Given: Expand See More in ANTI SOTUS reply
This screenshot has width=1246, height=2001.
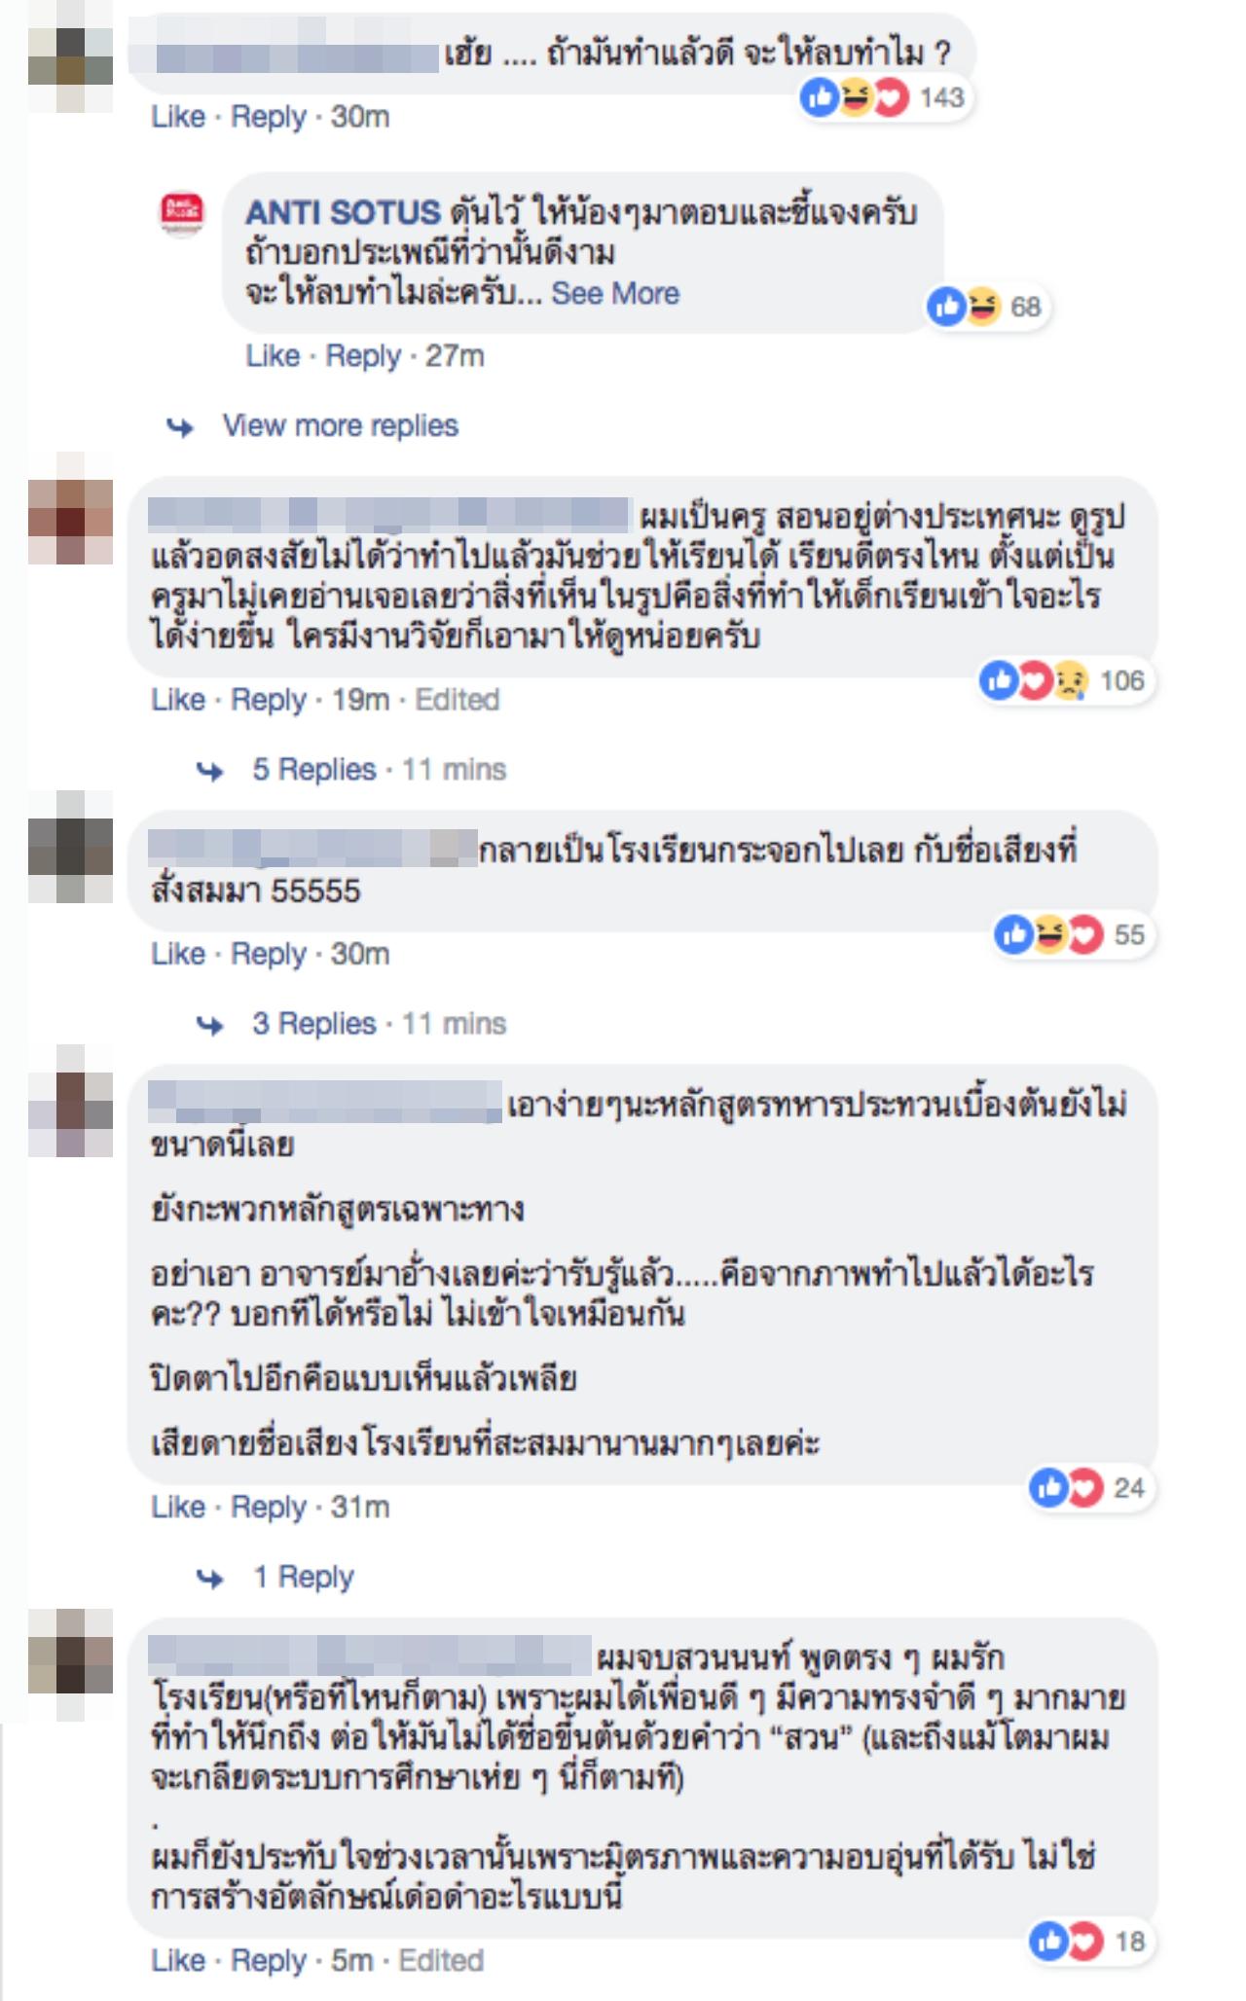Looking at the screenshot, I should pos(615,293).
